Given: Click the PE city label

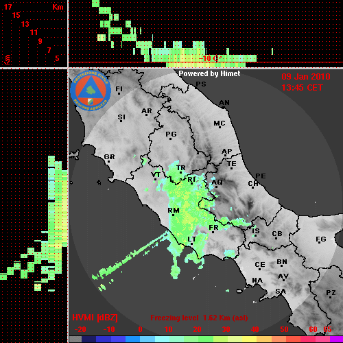Looking at the screenshot, I should tap(261, 176).
